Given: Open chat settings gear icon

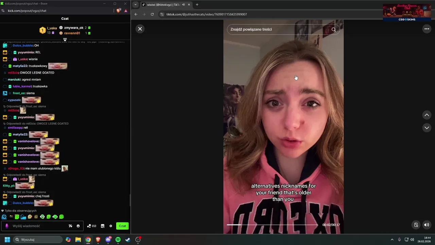Looking at the screenshot, I should tap(111, 226).
